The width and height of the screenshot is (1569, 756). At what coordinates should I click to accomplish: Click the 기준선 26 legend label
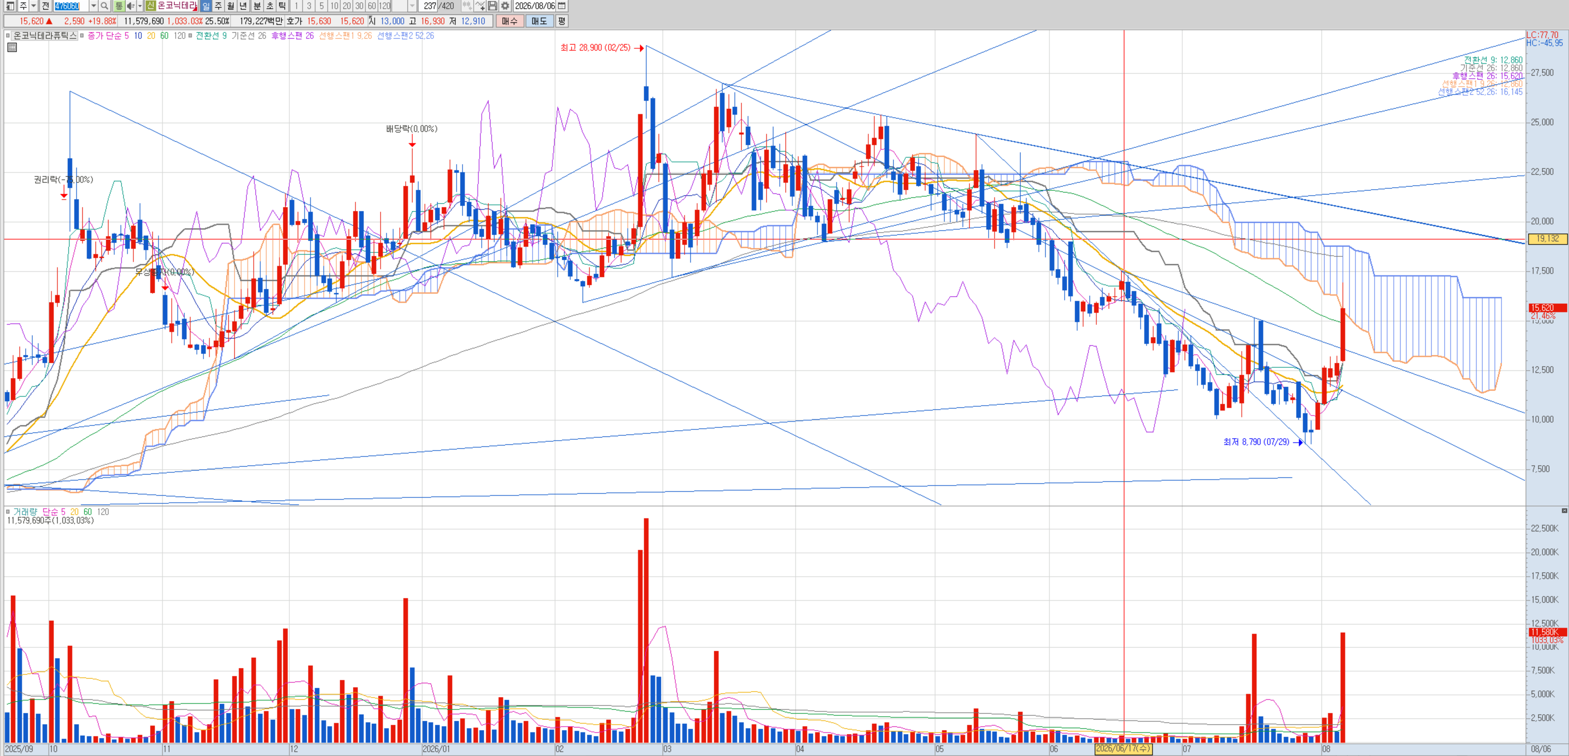pos(249,36)
